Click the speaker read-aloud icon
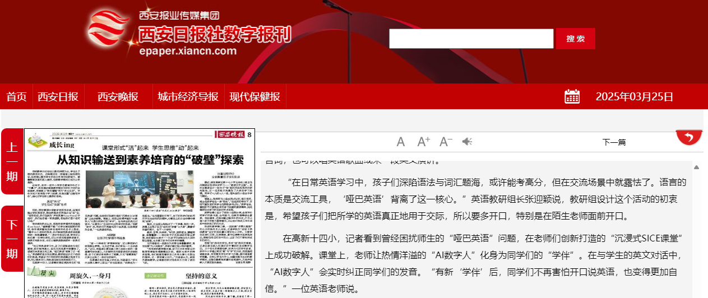 coord(467,142)
